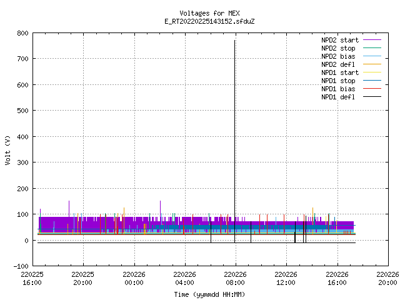This screenshot has width=400, height=300.
Task: Click the 'NPD2 stop' legend label
Action: click(338, 48)
